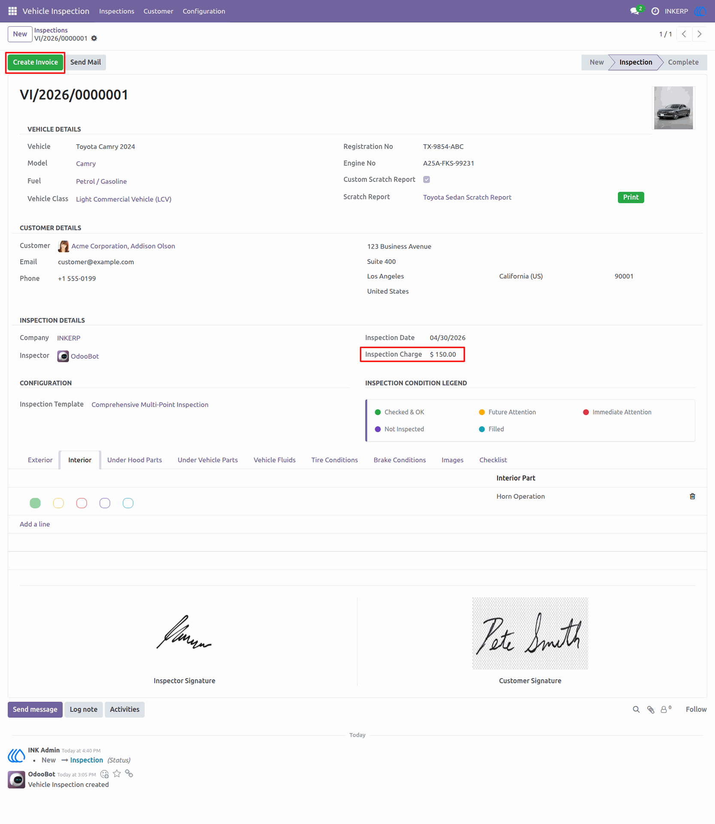The height and width of the screenshot is (824, 715).
Task: Click the Create Invoice button
Action: [35, 62]
